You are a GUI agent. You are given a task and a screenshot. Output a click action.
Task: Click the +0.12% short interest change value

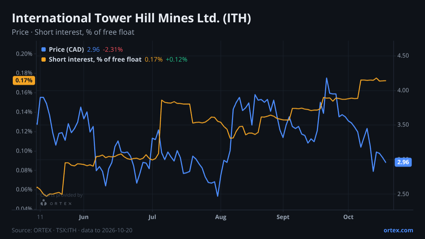pyautogui.click(x=176, y=59)
